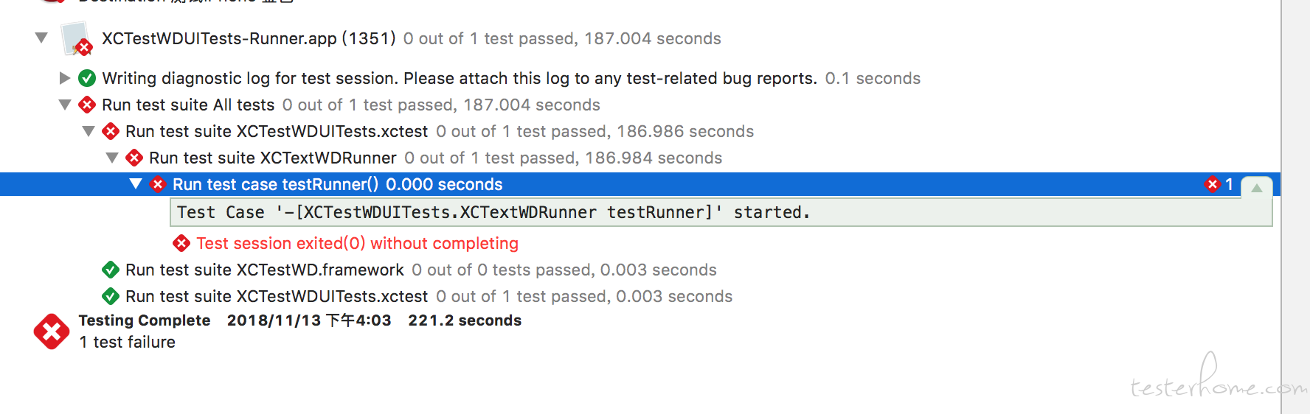The width and height of the screenshot is (1310, 414).
Task: Click the Test Case started log text box
Action: tap(721, 213)
